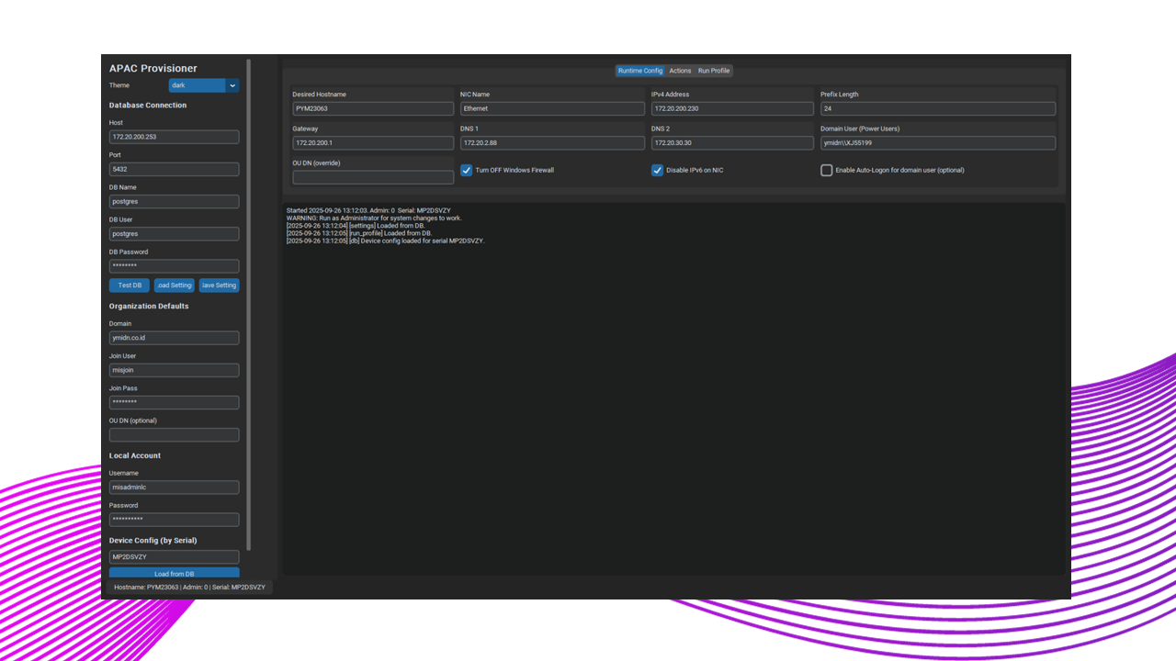
Task: Select the Prefix Length input
Action: [x=937, y=108]
